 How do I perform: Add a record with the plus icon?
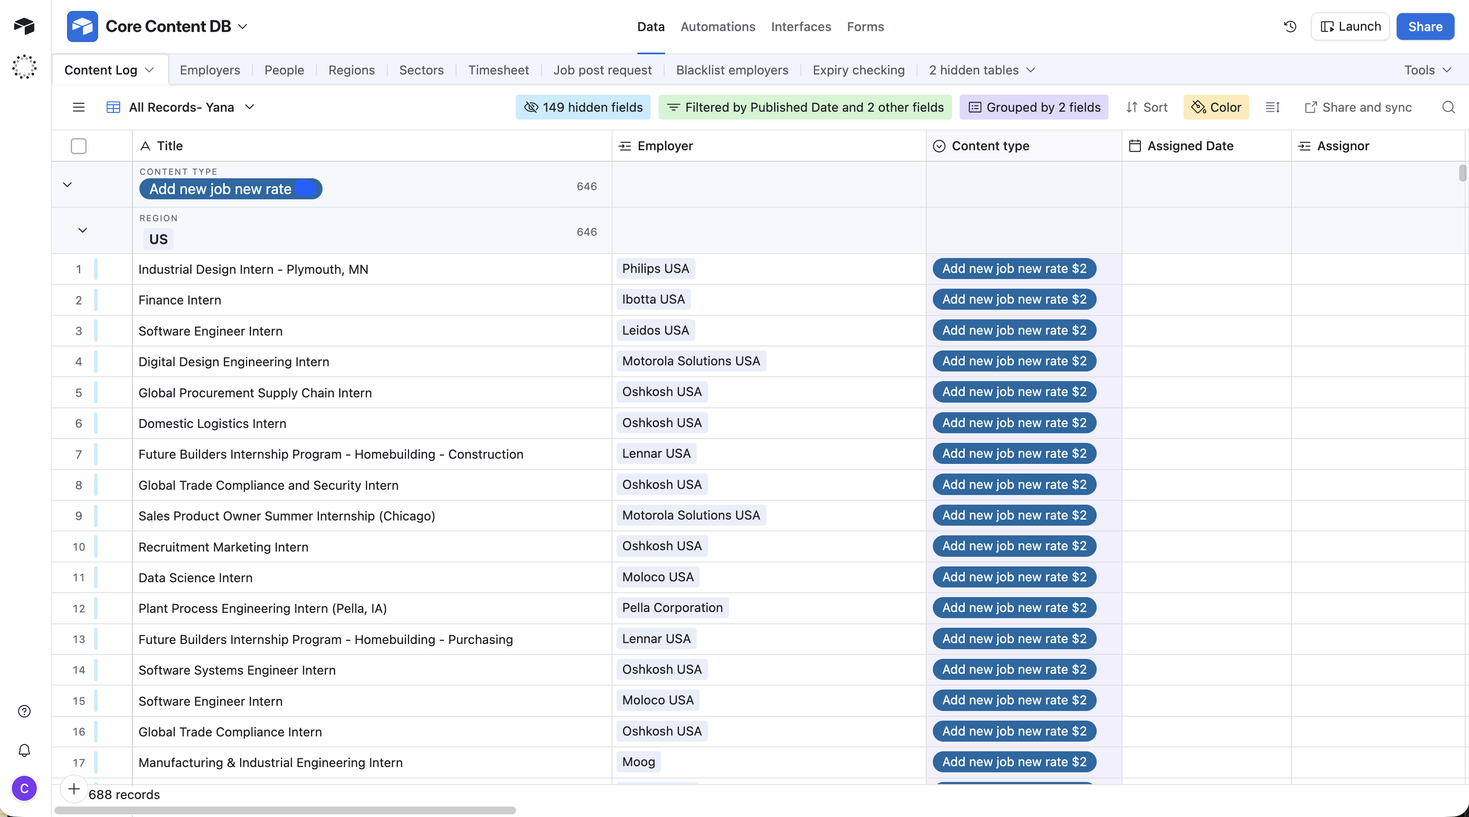tap(74, 789)
